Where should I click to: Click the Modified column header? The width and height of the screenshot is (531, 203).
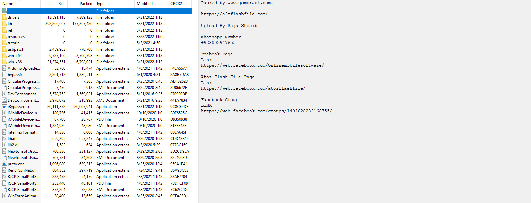[145, 4]
